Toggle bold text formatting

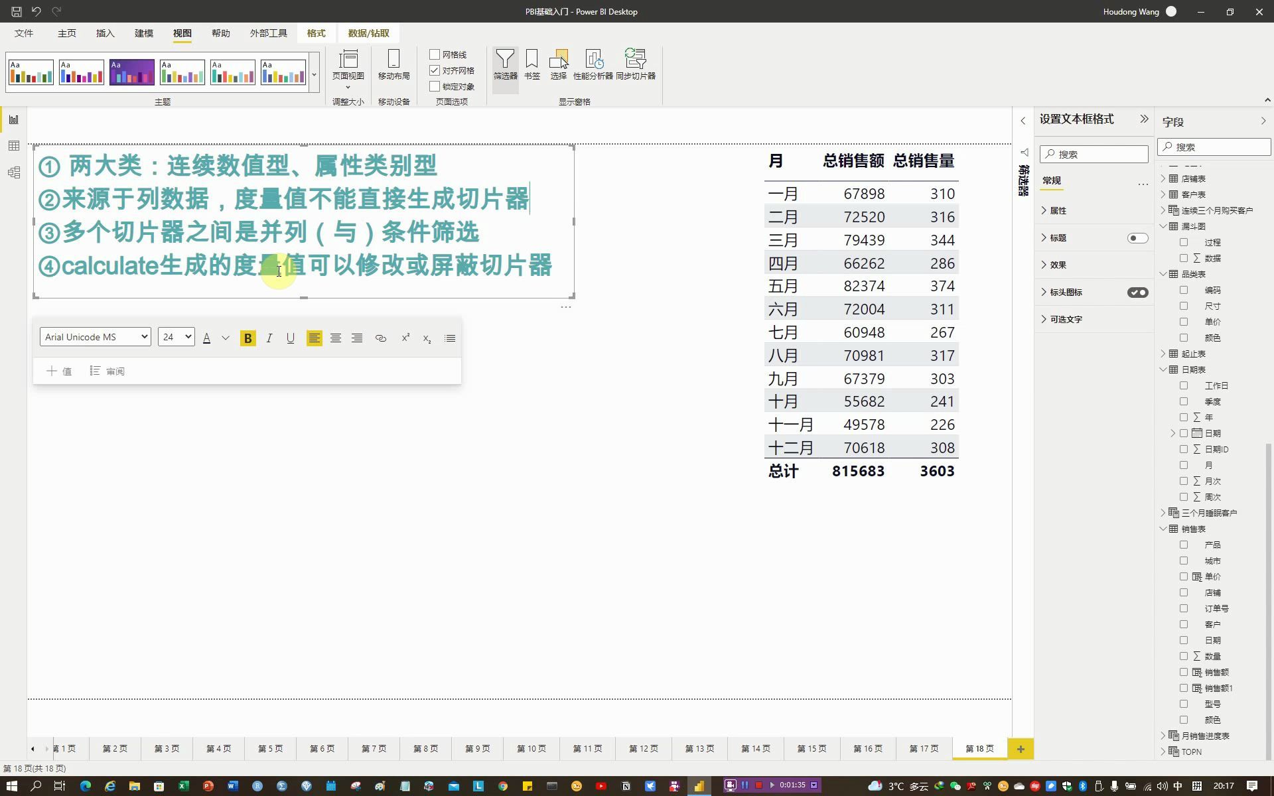click(x=248, y=338)
